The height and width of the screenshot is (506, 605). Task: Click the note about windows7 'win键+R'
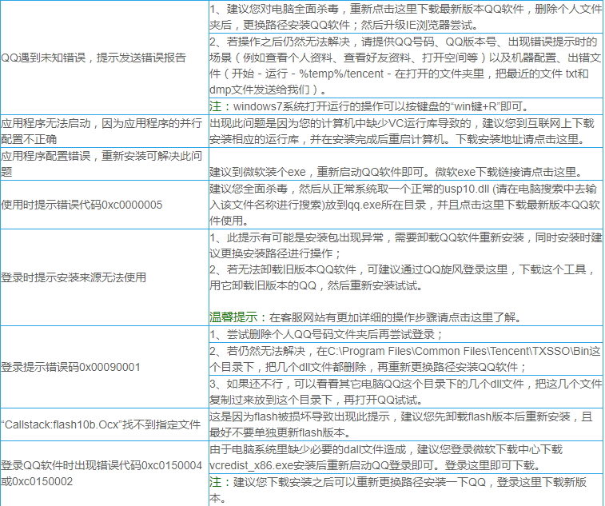point(406,106)
